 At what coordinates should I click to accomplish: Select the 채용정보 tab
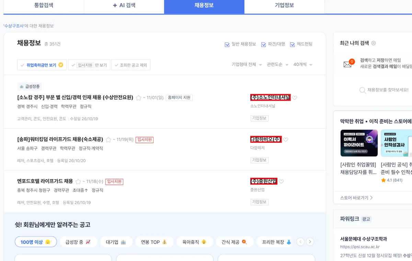click(204, 6)
